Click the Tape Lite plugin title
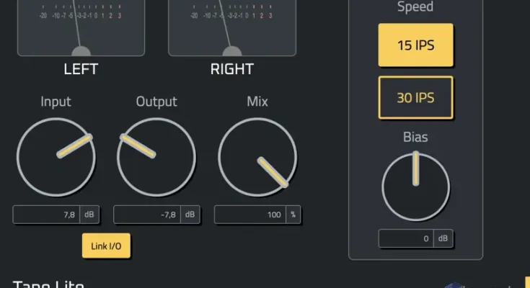The width and height of the screenshot is (530, 288). click(48, 284)
